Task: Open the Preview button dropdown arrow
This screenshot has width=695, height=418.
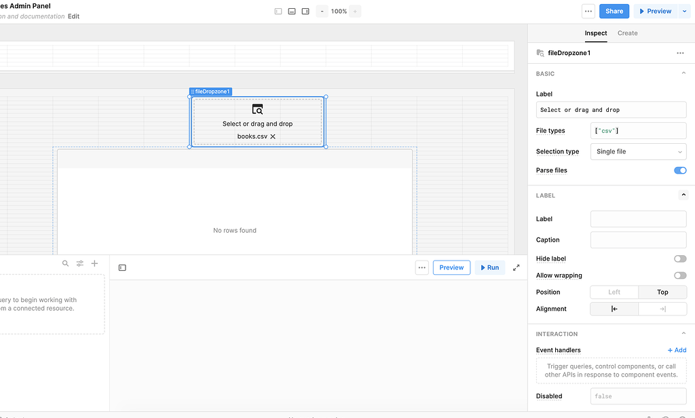Action: pyautogui.click(x=684, y=12)
